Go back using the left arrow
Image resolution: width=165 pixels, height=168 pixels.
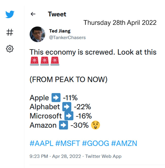[33, 14]
